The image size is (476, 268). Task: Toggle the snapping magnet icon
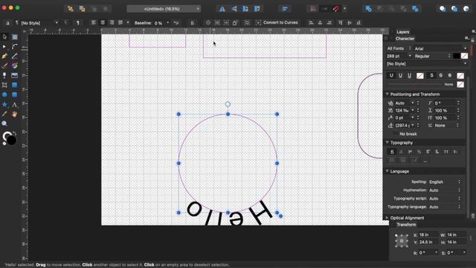coord(335,9)
